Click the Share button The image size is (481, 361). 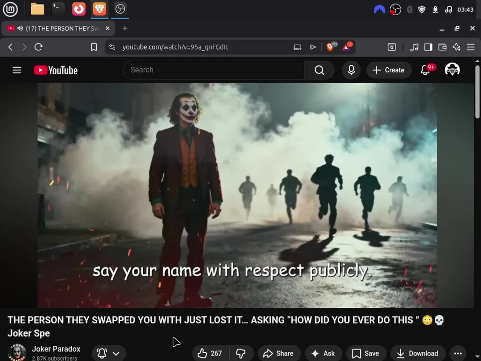pos(279,353)
